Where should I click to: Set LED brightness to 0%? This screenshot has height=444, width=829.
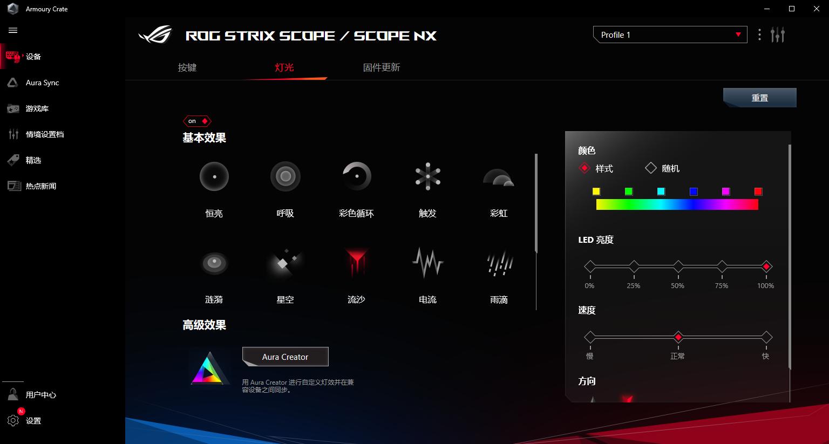(590, 267)
